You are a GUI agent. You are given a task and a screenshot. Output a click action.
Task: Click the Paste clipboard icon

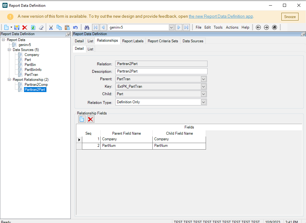pos(67,27)
